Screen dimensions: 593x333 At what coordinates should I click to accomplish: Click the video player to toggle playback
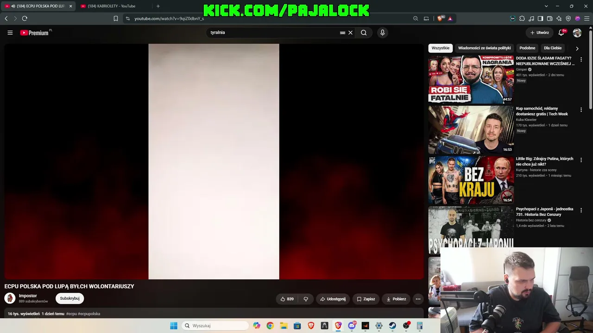point(214,161)
